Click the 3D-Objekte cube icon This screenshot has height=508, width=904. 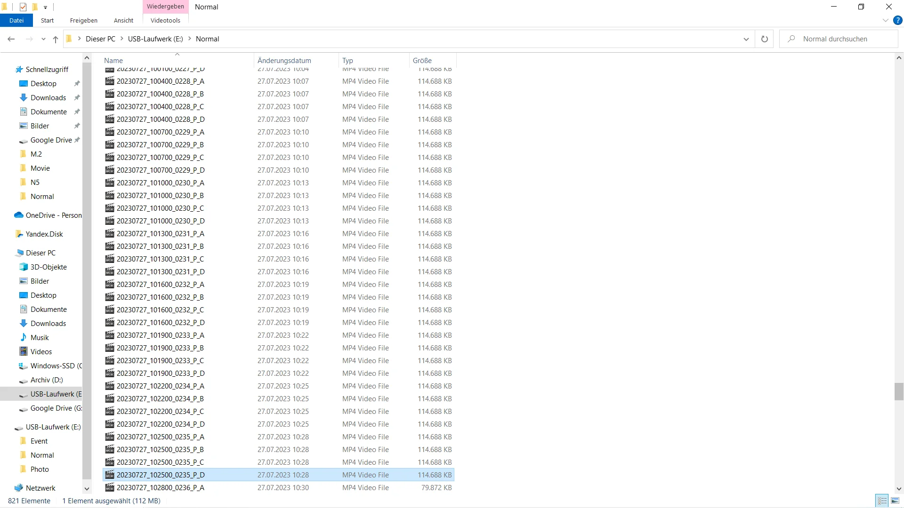pyautogui.click(x=24, y=267)
